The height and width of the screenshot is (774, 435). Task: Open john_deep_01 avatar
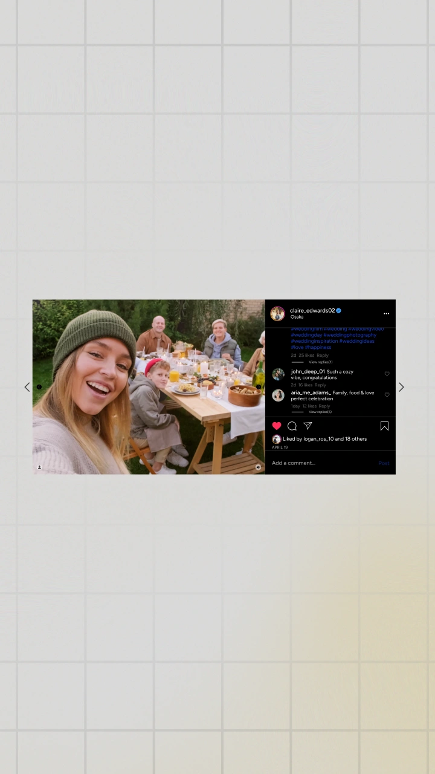(278, 374)
